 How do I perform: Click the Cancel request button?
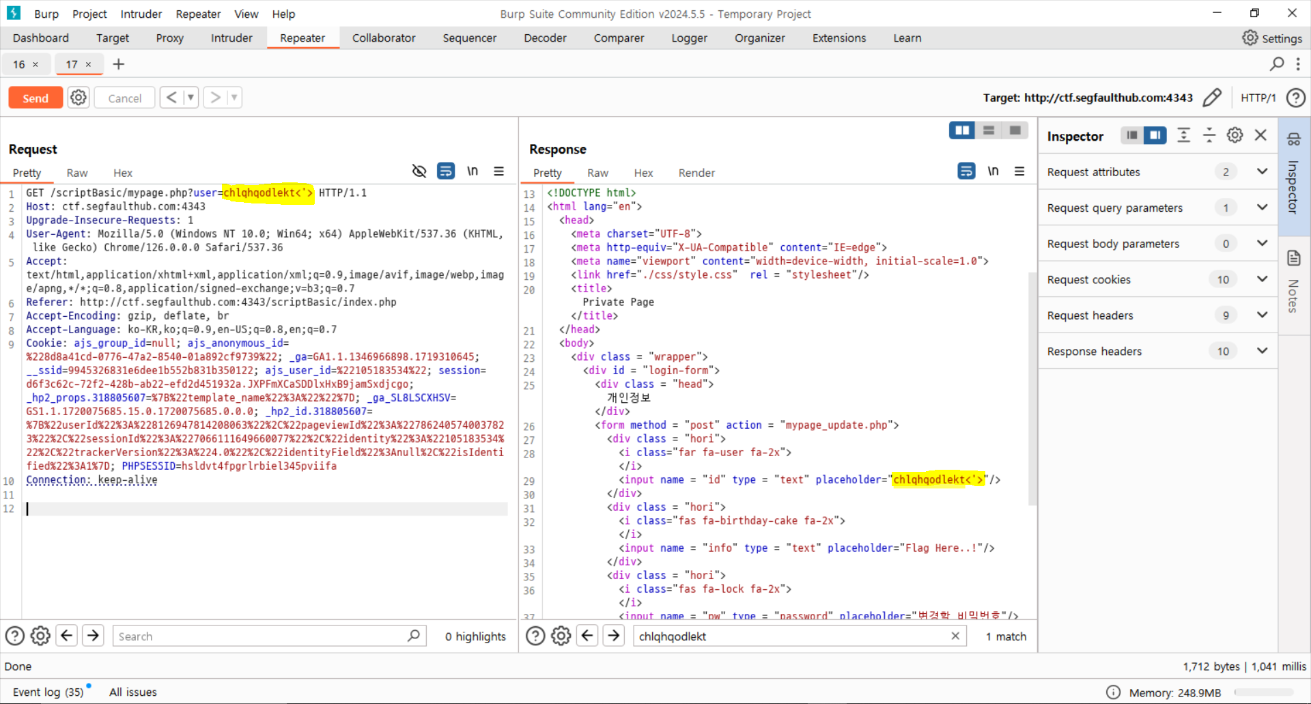pyautogui.click(x=124, y=98)
